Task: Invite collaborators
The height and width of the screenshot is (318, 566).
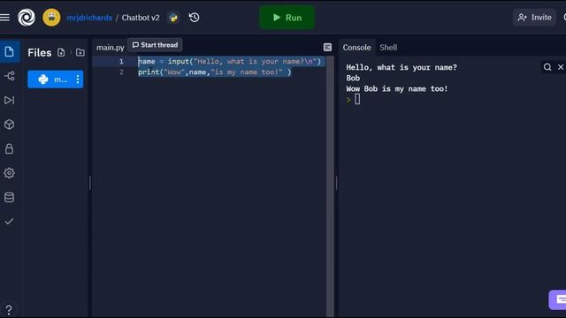Action: coord(534,18)
